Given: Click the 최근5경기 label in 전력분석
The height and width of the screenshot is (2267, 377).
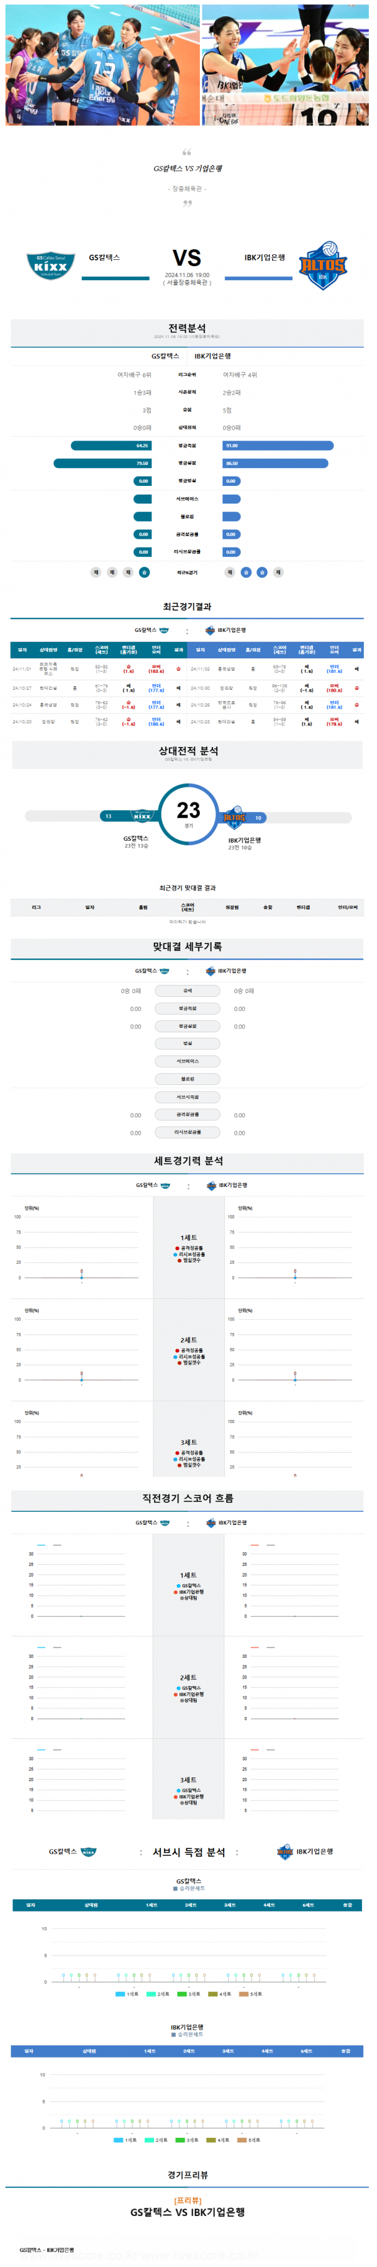Looking at the screenshot, I should (x=187, y=572).
